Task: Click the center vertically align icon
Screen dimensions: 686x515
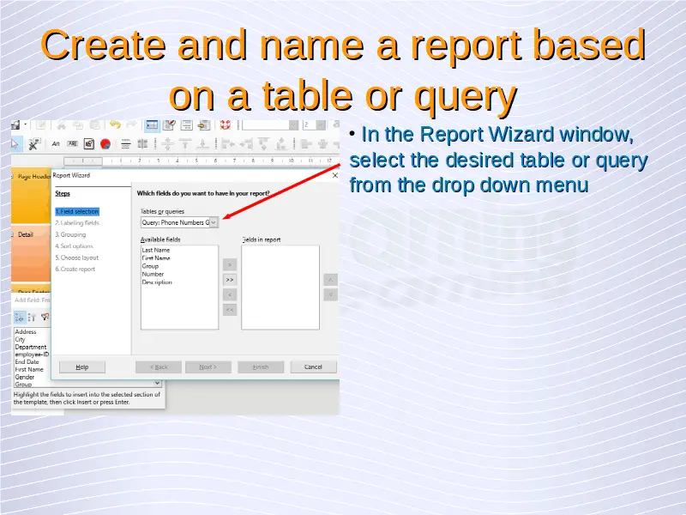Action: click(x=167, y=143)
